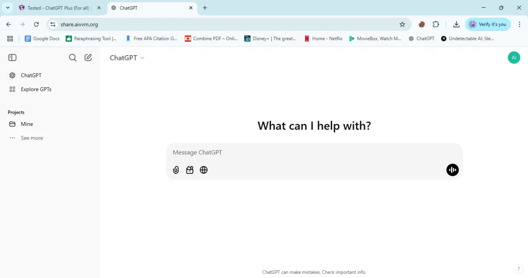528x278 pixels.
Task: Open the search chats magnifier icon
Action: click(73, 58)
